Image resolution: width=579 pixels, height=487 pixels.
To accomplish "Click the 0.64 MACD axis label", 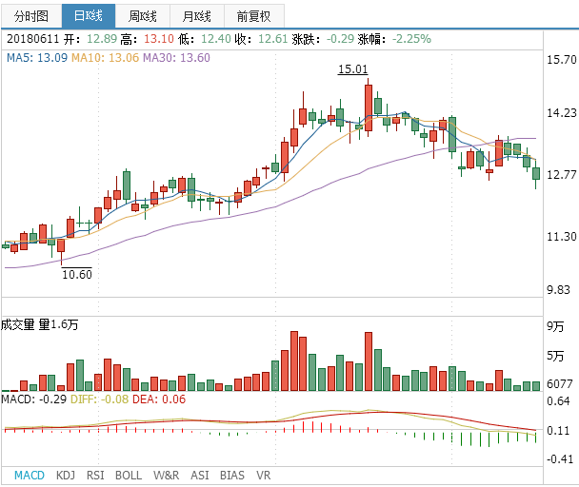I will [x=558, y=401].
